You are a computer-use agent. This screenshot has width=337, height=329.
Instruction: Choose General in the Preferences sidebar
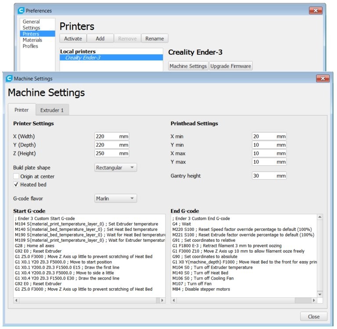pos(31,21)
